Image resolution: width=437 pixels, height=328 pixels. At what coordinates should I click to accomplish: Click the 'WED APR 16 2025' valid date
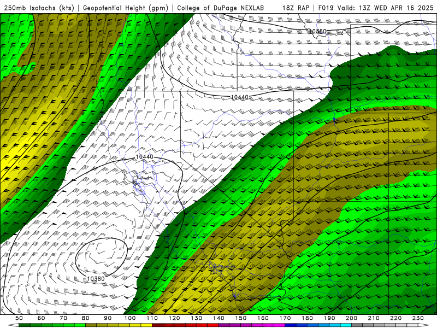tap(404, 8)
